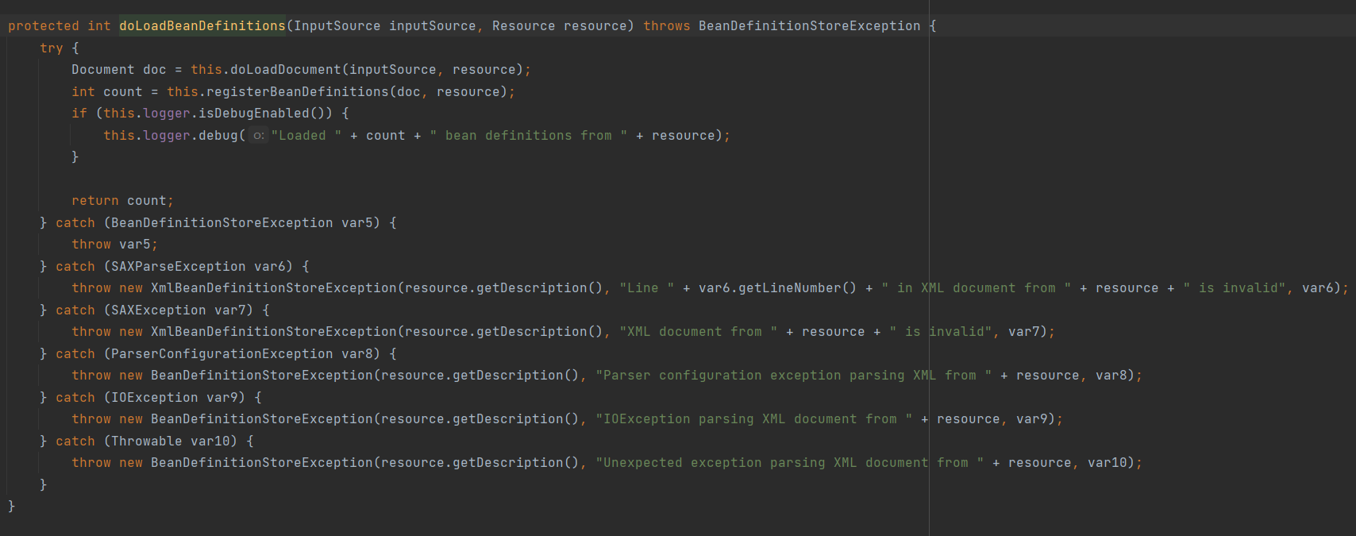Click the "IOException parsing XML document from " string

pos(754,419)
